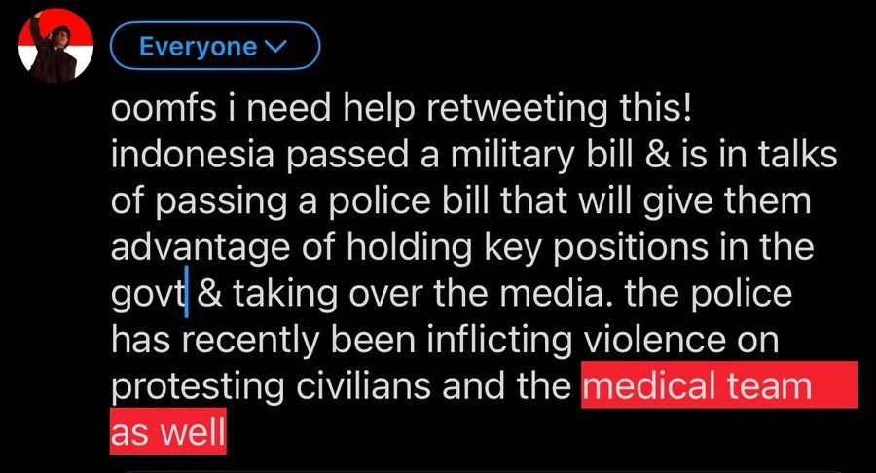The height and width of the screenshot is (473, 876).
Task: Click the red highlighted 'medical team' text
Action: [698, 387]
